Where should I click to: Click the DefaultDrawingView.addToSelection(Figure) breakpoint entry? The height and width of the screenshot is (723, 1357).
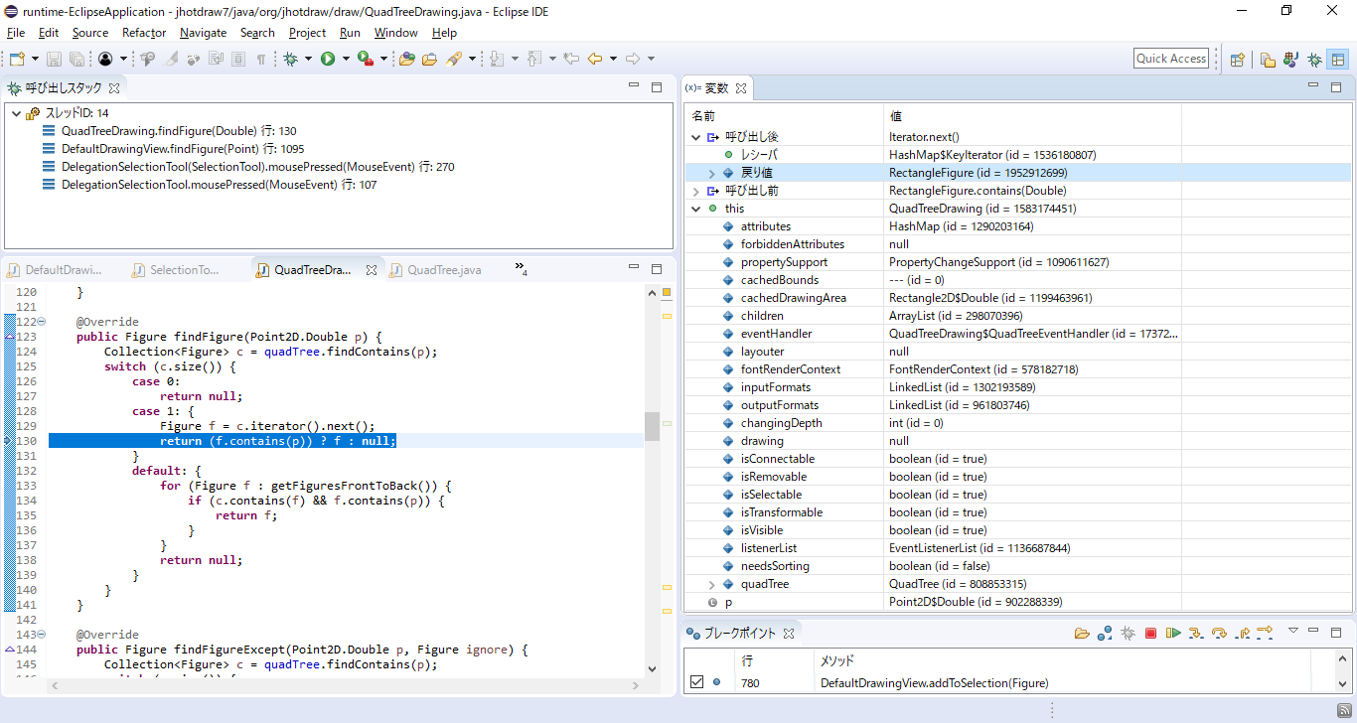pos(934,683)
